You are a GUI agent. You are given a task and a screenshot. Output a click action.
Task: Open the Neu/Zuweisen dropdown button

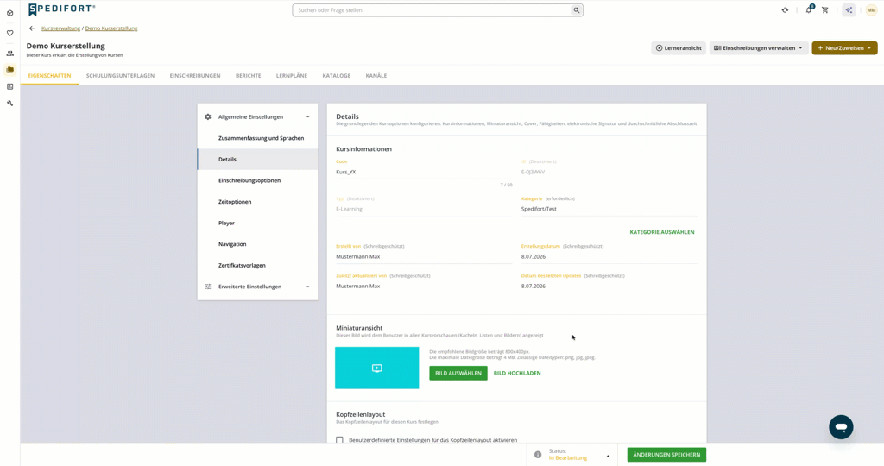(844, 48)
